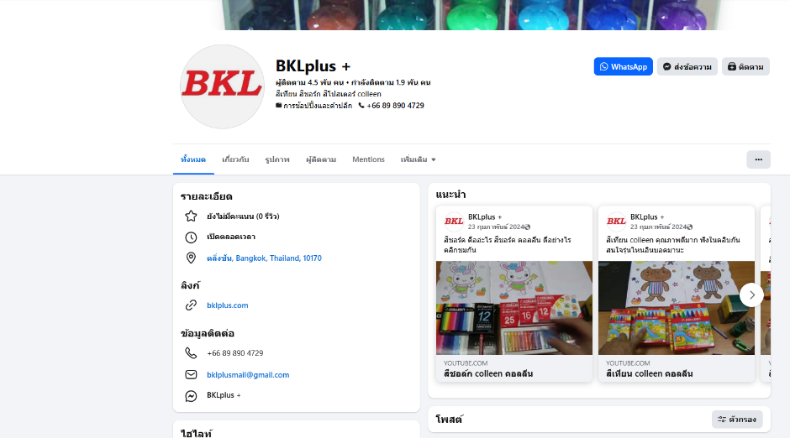The image size is (790, 438).
Task: Click the ยังไม่มีคะแนน (0 รีวิว) rating text
Action: [243, 216]
